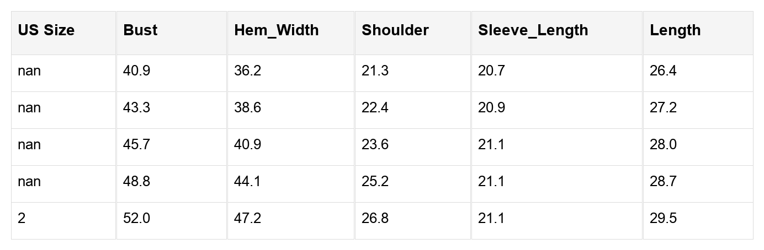
Task: Click the Length column header
Action: click(x=675, y=30)
